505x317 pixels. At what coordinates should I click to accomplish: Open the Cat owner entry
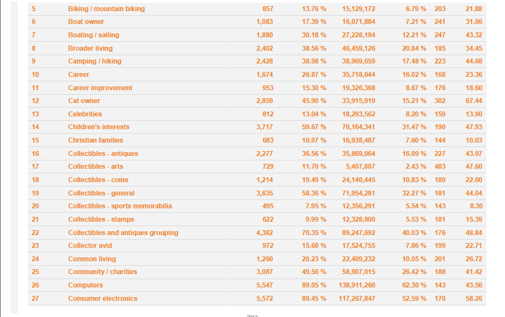click(x=84, y=101)
